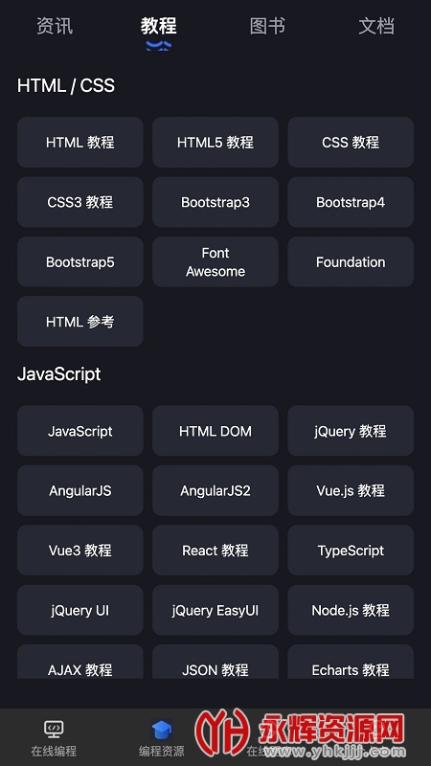Open the JSON 教程 tutorial
This screenshot has width=431, height=766.
pos(215,662)
